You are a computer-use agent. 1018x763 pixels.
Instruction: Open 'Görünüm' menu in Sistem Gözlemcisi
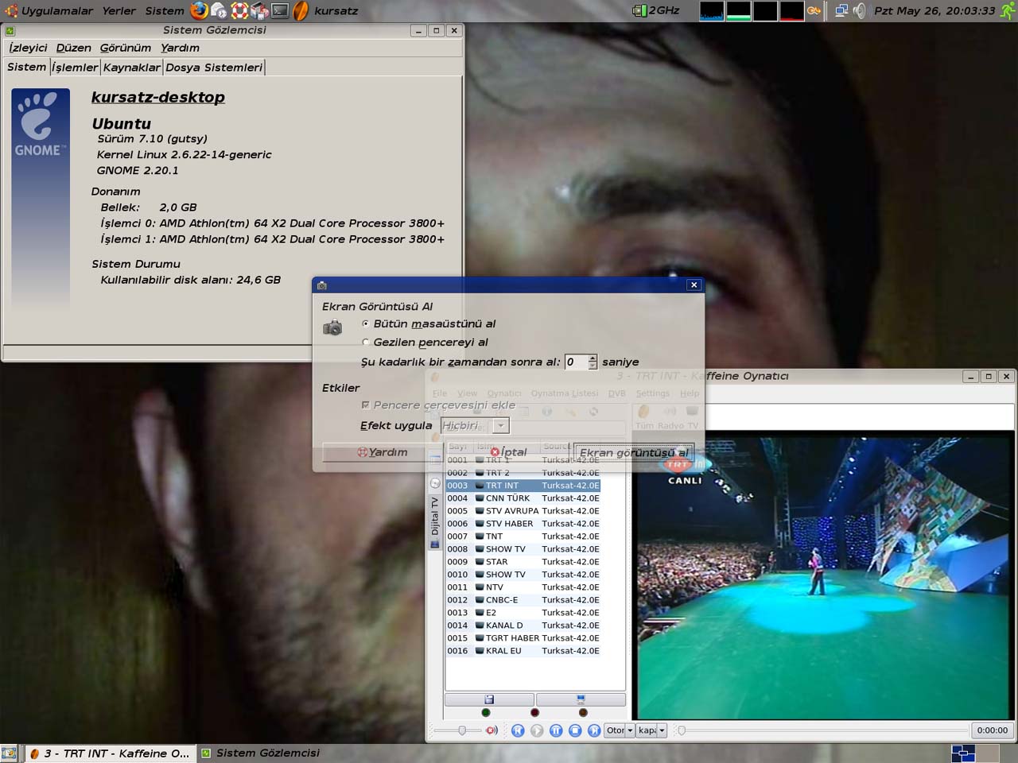coord(125,48)
